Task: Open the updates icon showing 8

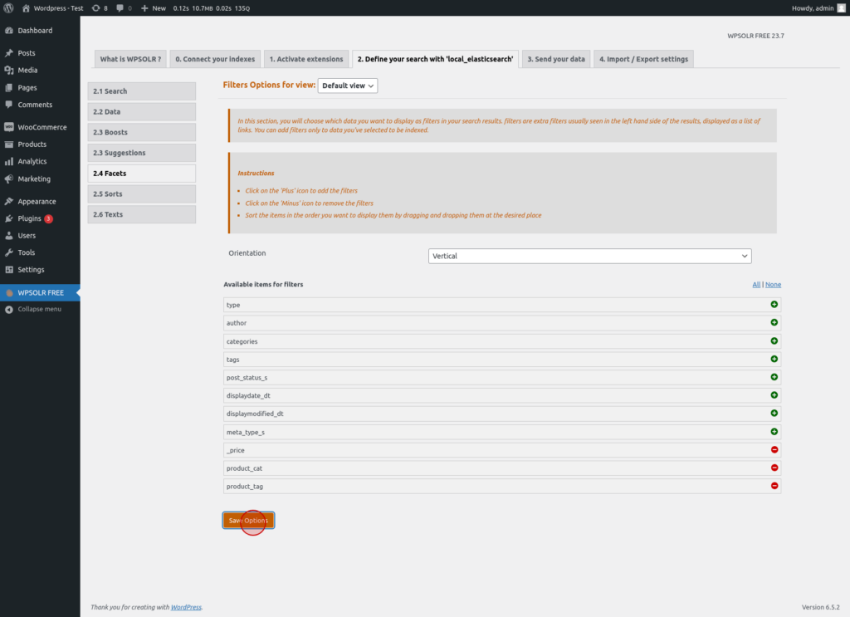Action: tap(100, 8)
